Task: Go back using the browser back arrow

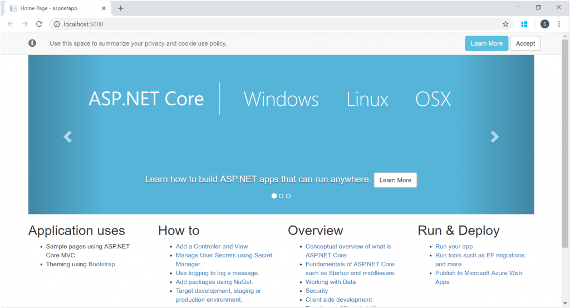Action: (x=11, y=24)
